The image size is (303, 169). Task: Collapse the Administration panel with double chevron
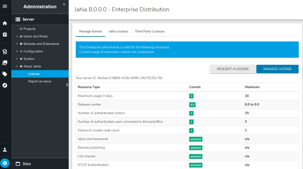[x=64, y=4]
